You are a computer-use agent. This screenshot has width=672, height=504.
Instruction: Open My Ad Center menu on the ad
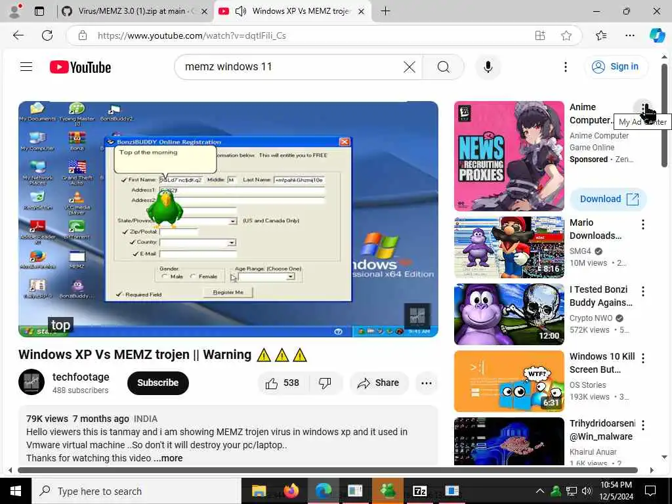click(643, 109)
